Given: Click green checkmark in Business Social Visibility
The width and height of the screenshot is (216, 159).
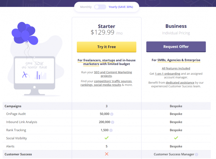Looking at the screenshot, I should tap(176, 138).
